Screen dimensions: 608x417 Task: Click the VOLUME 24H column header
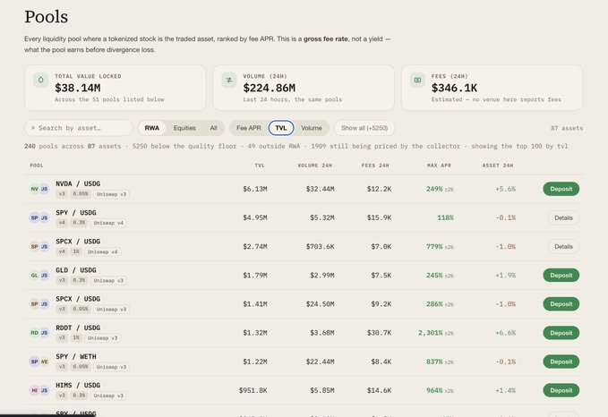pyautogui.click(x=314, y=166)
